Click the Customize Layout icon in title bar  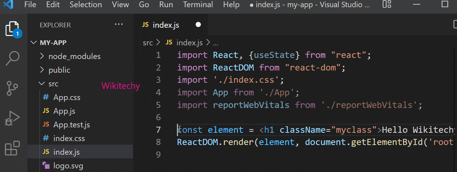(387, 5)
